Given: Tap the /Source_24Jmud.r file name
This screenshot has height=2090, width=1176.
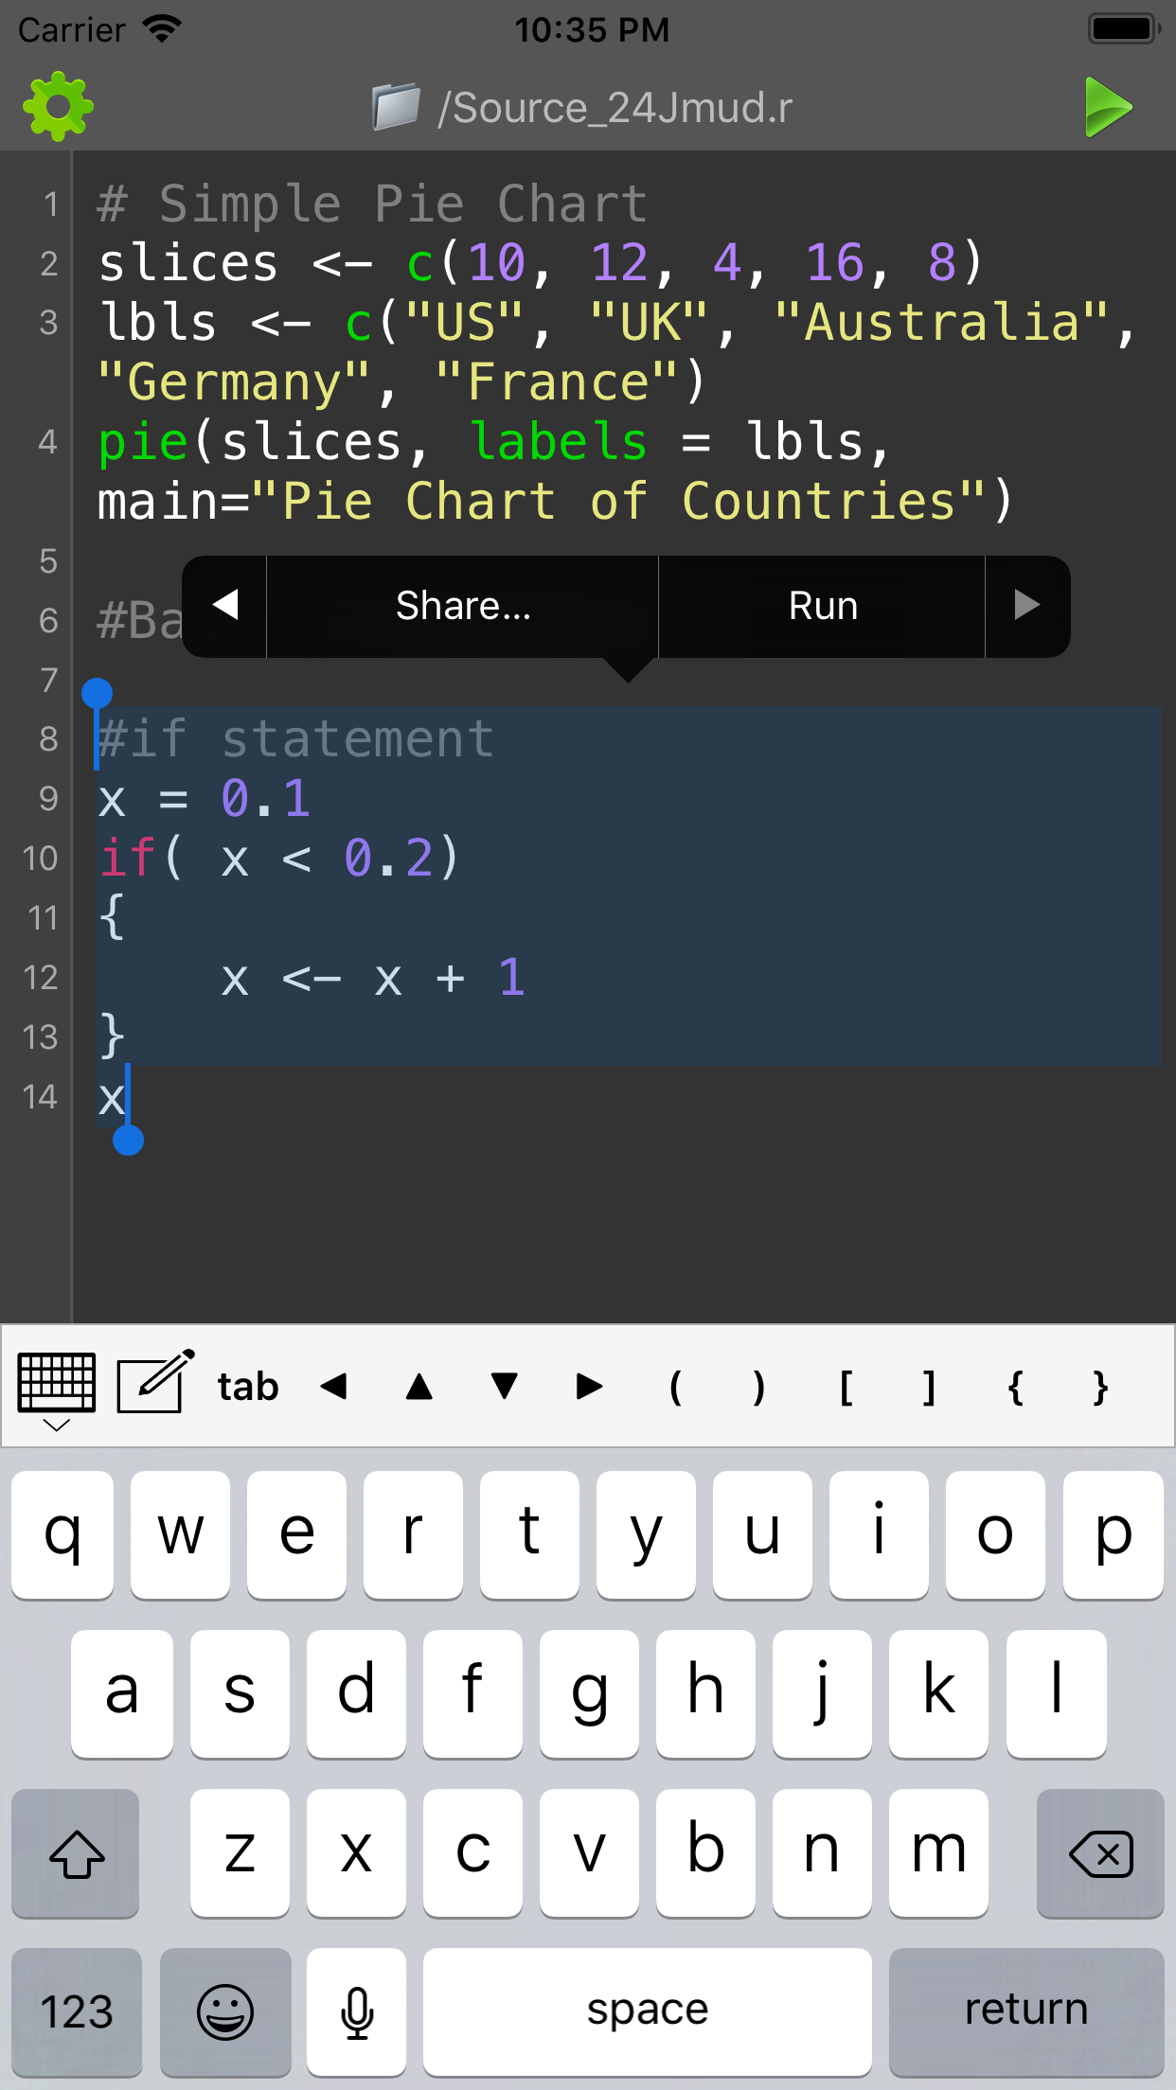Looking at the screenshot, I should tap(615, 107).
